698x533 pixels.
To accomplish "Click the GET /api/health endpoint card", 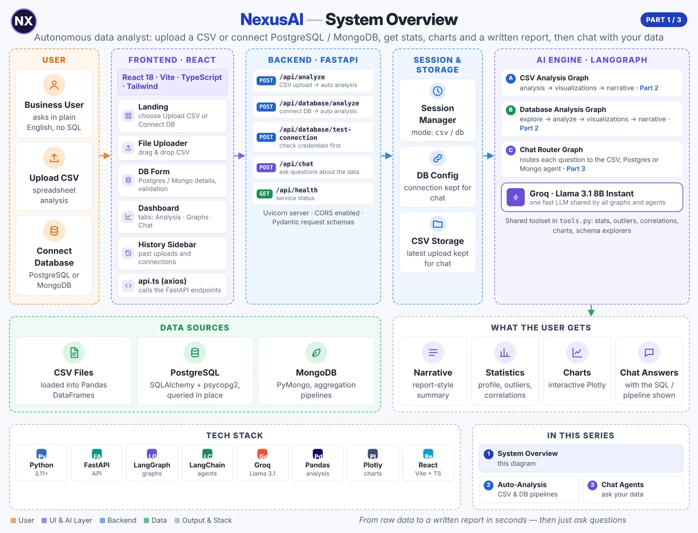I will (313, 194).
